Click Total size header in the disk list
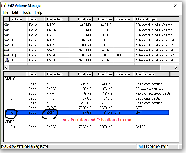This screenshot has height=153, width=186. [81, 74]
